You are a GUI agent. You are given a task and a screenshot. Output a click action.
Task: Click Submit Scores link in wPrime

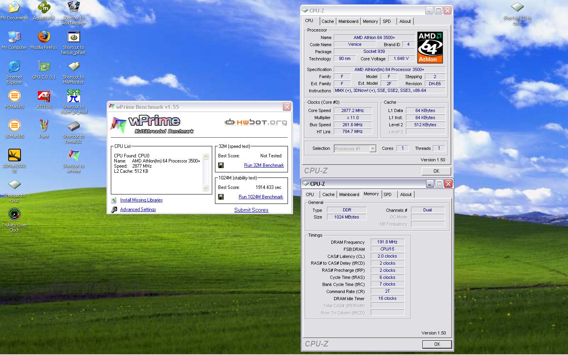click(251, 210)
